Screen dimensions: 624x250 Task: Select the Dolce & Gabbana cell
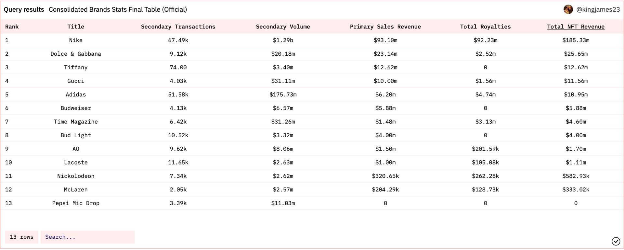point(76,54)
